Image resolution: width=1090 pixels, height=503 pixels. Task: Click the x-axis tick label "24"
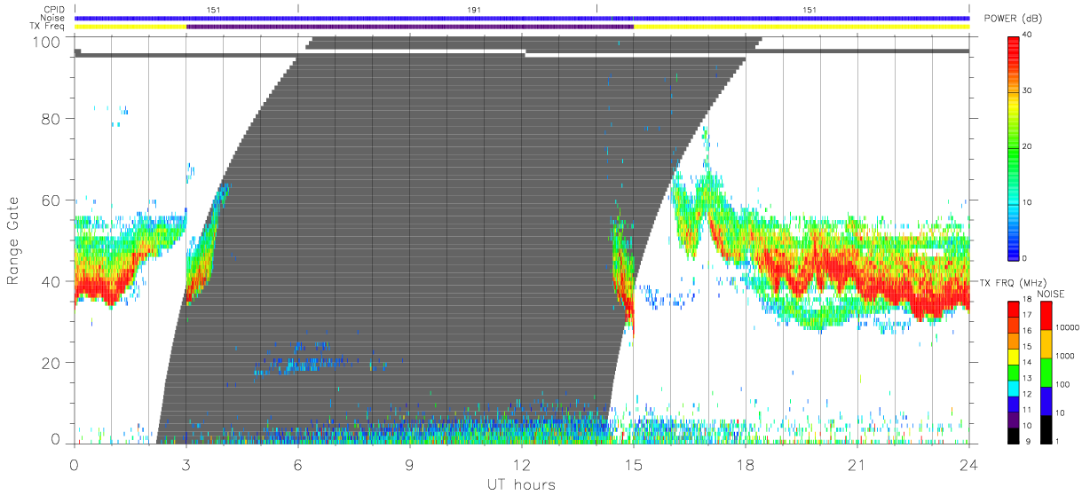pos(969,465)
